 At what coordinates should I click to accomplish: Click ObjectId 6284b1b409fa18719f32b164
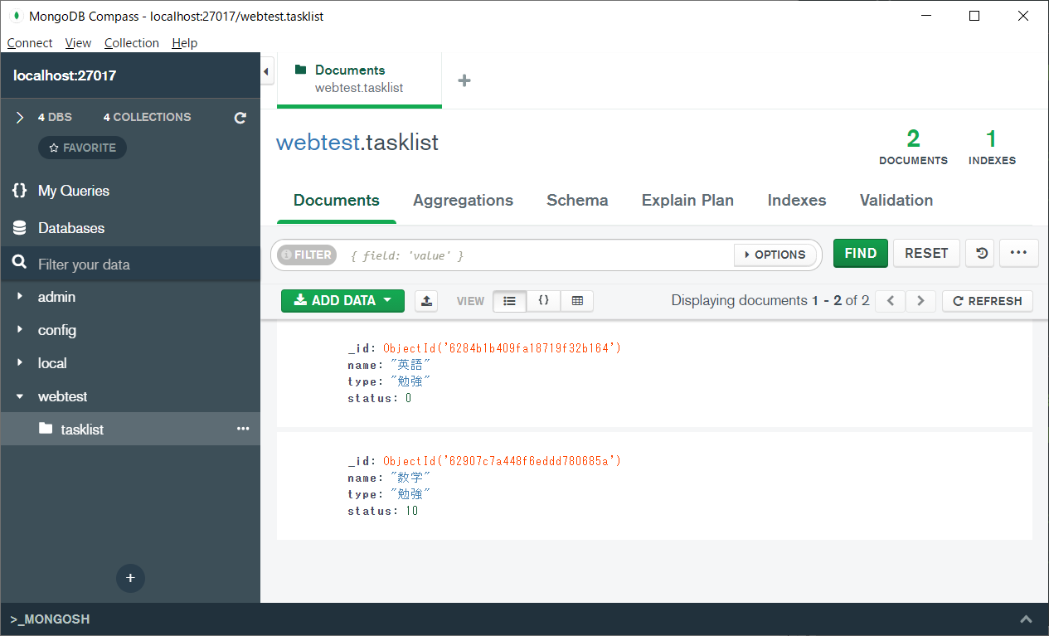[x=502, y=348]
